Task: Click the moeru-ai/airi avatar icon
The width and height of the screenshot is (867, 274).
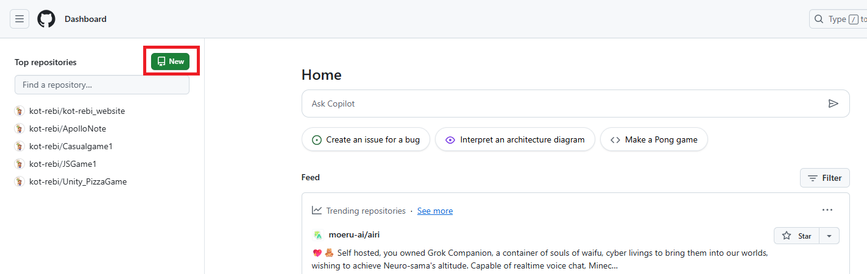Action: 317,235
